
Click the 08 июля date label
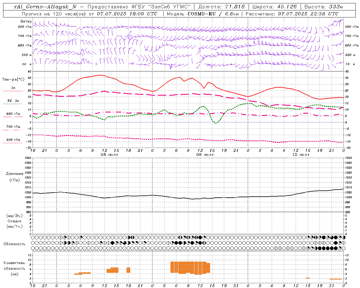pos(109,155)
